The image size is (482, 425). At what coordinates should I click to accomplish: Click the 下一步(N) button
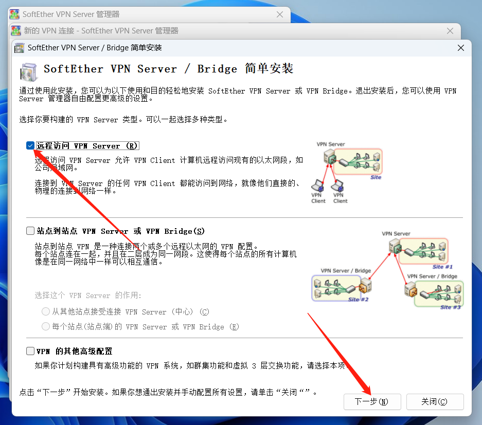[372, 402]
